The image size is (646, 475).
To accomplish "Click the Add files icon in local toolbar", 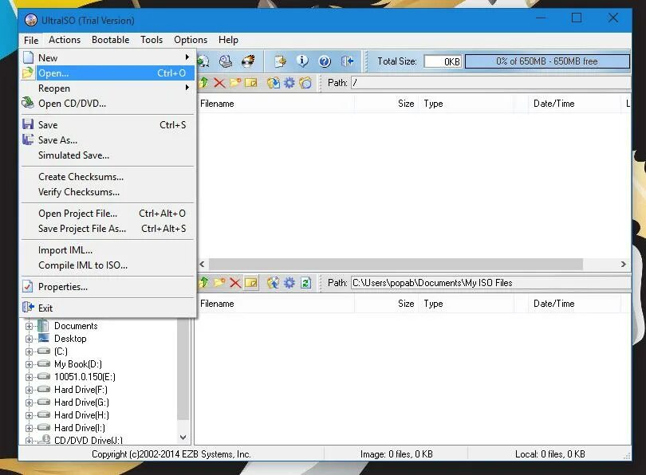I will [273, 283].
